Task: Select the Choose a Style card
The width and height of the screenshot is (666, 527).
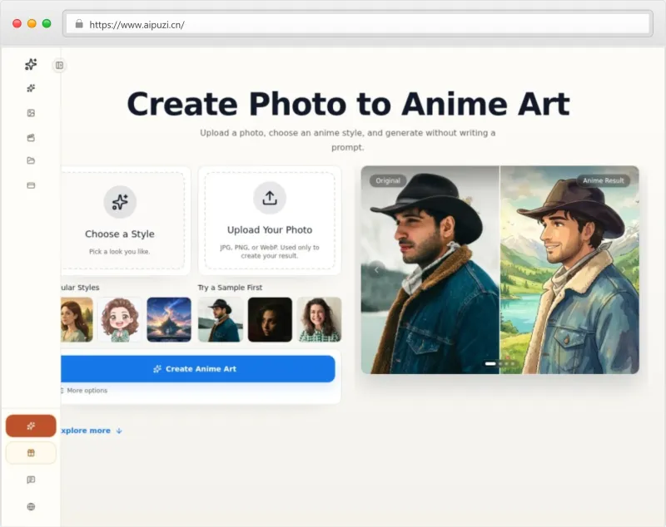Action: pyautogui.click(x=123, y=220)
